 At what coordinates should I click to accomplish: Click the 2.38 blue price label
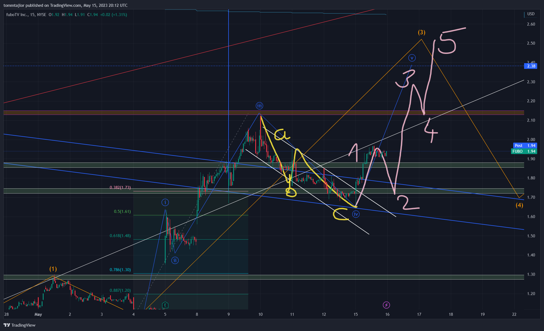[x=531, y=66]
